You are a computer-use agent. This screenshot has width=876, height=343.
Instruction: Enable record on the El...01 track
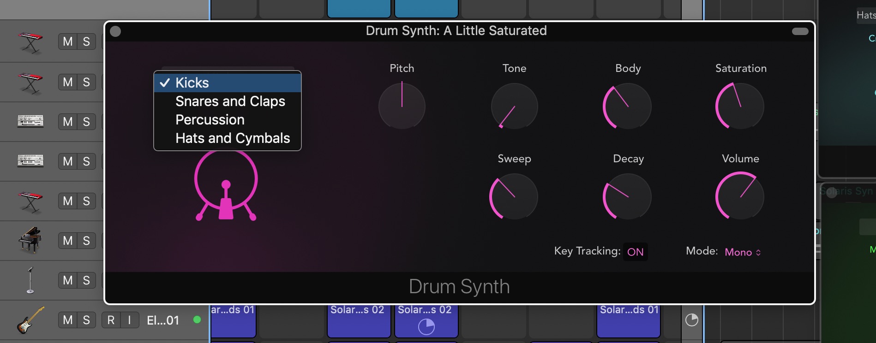tap(111, 320)
